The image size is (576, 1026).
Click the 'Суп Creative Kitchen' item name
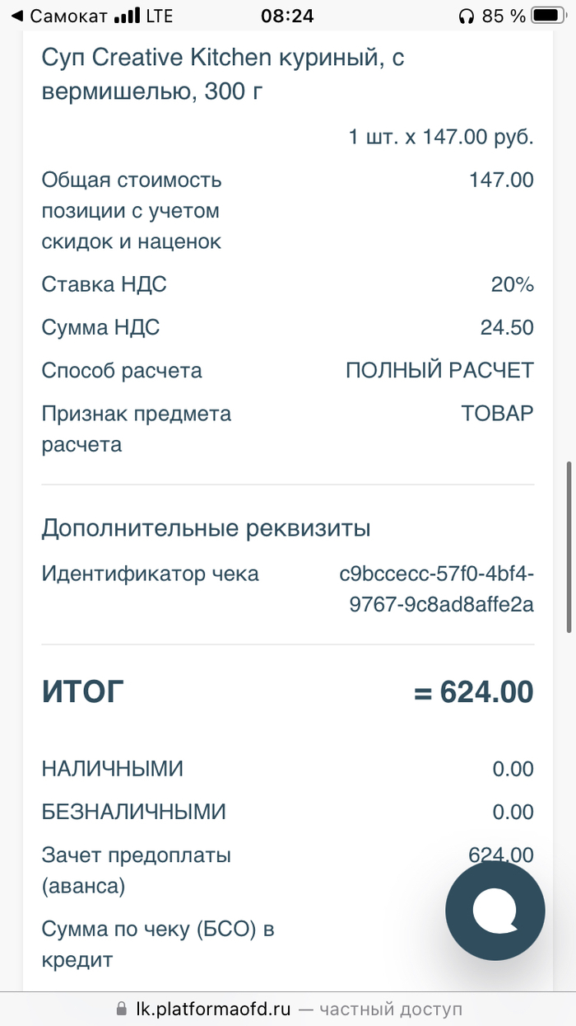(211, 75)
